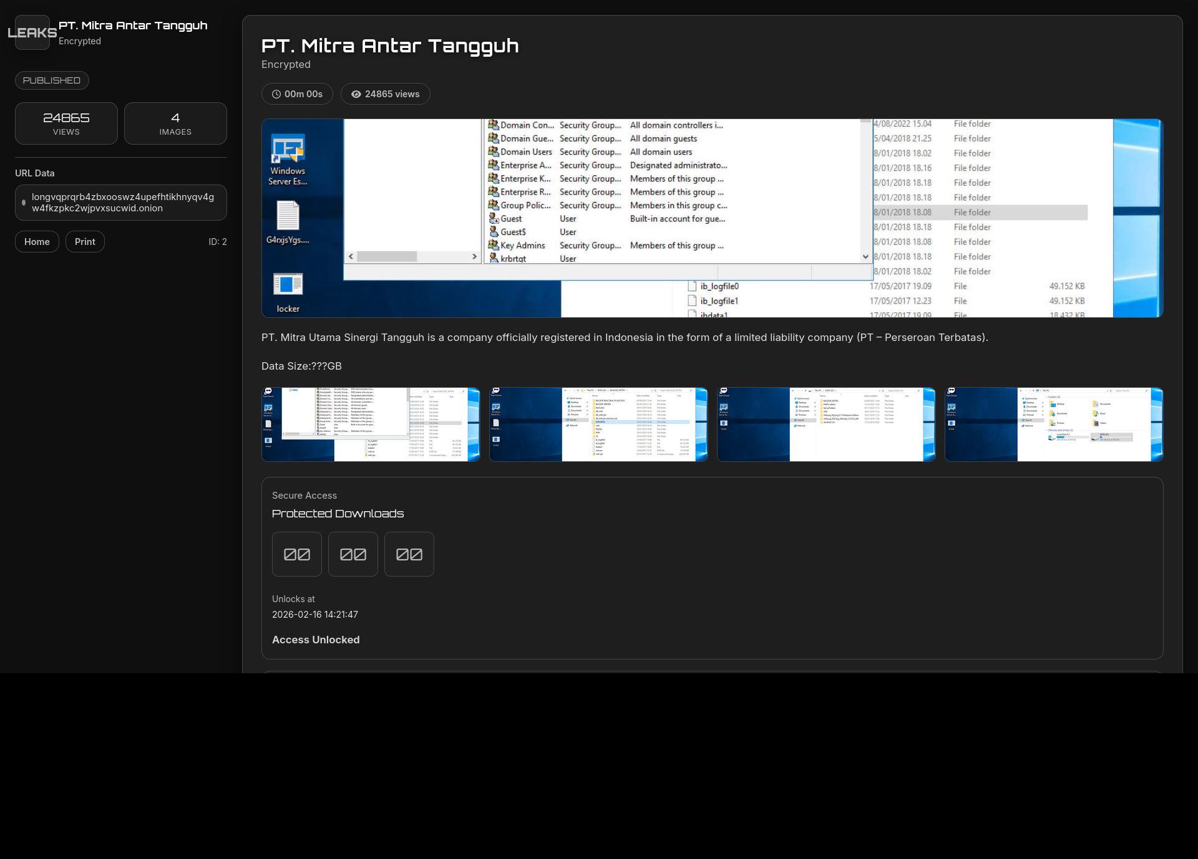The image size is (1198, 859).
Task: Click the Access Unlocked link
Action: [x=316, y=640]
